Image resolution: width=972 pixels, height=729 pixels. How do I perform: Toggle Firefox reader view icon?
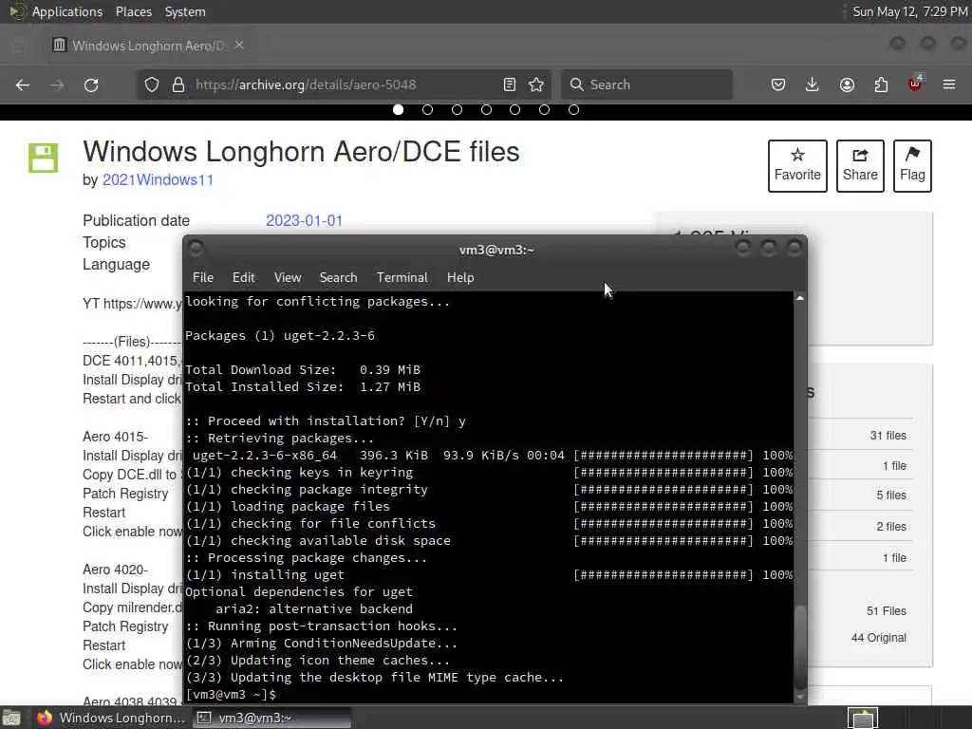510,84
